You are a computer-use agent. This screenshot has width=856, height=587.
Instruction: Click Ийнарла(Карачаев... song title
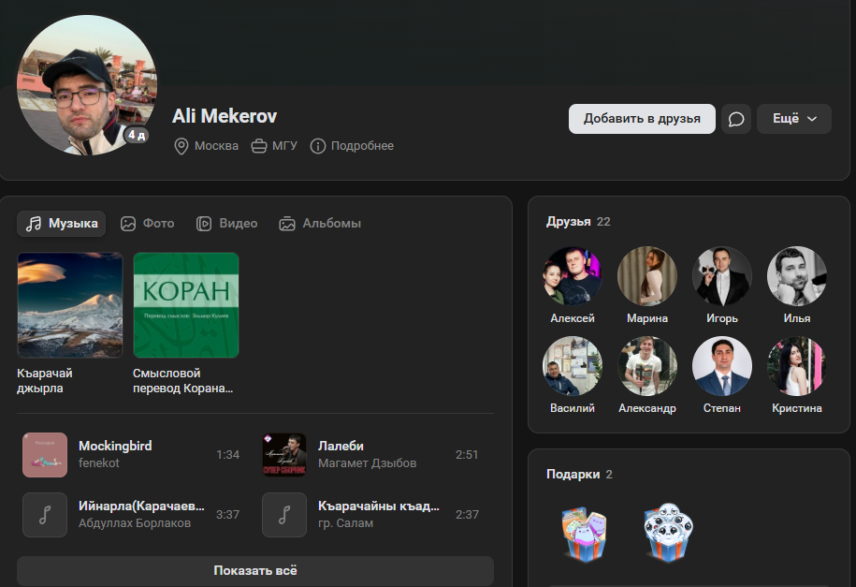point(141,506)
